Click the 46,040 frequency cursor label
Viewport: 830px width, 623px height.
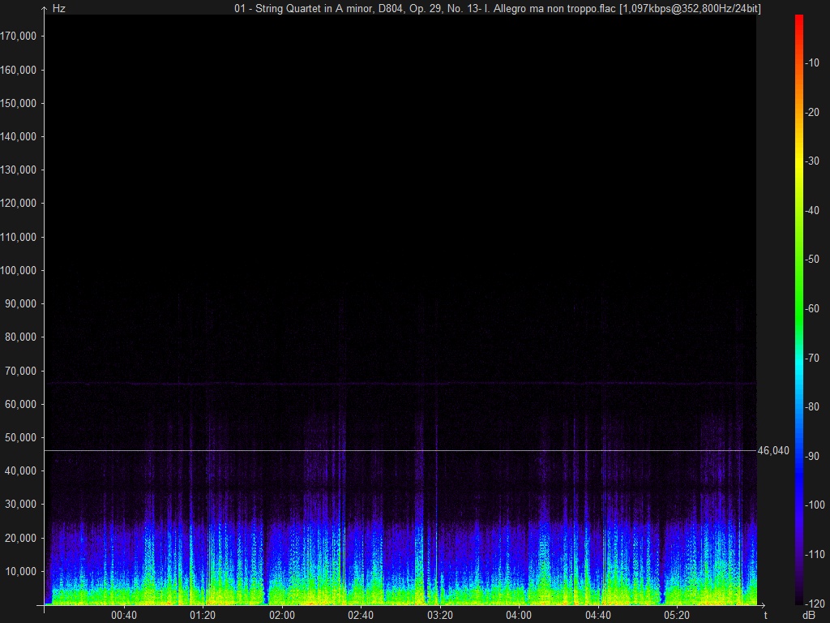click(773, 450)
